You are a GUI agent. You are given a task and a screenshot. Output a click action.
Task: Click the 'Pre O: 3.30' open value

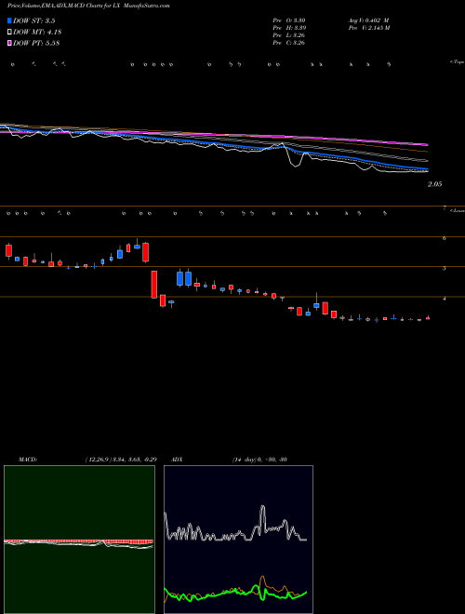coord(289,20)
